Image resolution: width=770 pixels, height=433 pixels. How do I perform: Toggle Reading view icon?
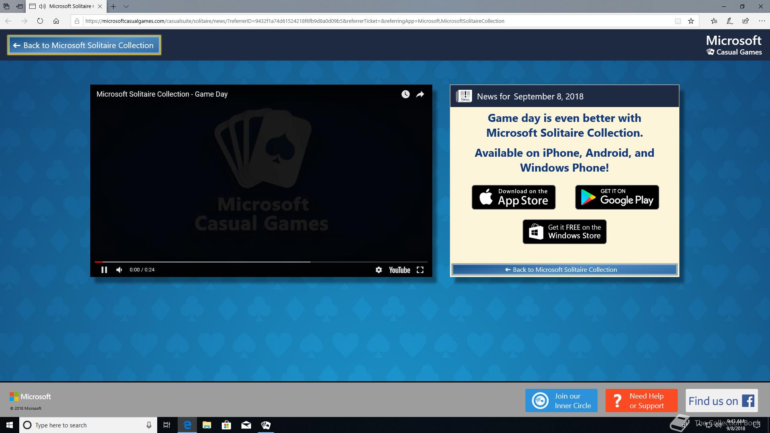[678, 21]
